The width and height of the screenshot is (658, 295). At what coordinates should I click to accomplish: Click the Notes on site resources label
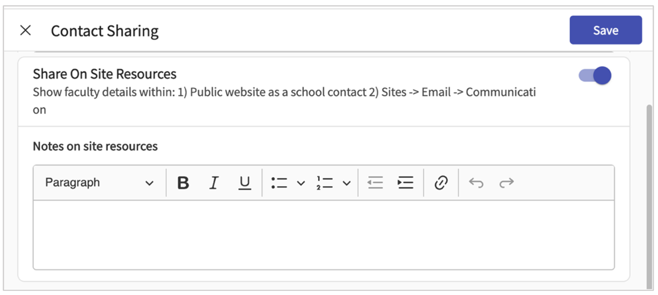95,146
